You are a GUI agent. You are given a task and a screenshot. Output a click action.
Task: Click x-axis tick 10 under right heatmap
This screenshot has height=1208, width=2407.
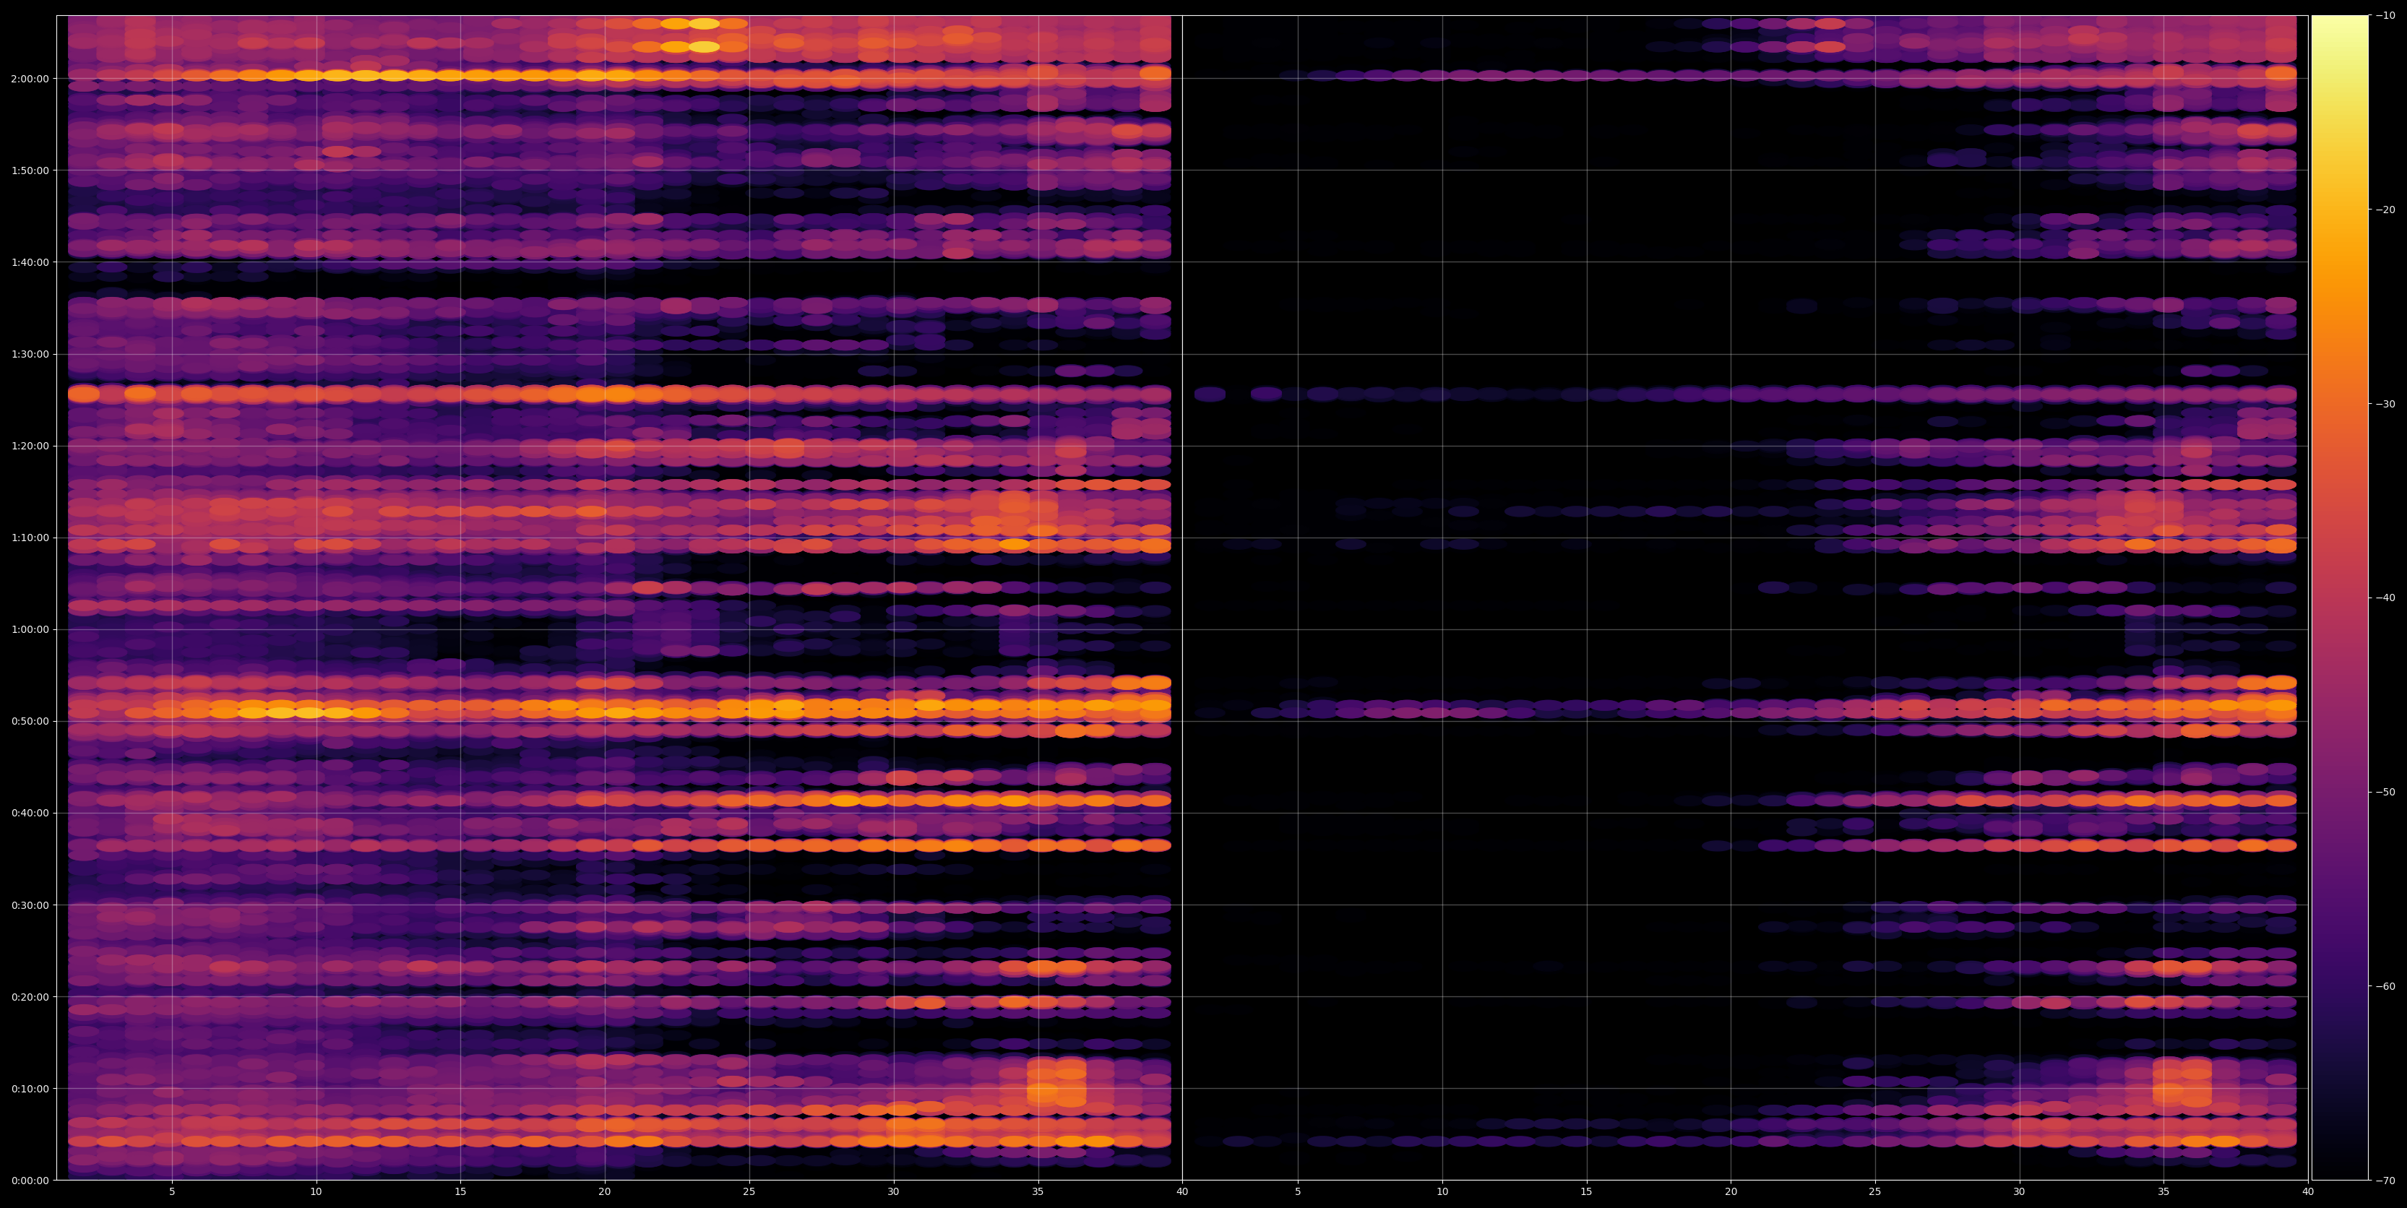[x=1443, y=1192]
